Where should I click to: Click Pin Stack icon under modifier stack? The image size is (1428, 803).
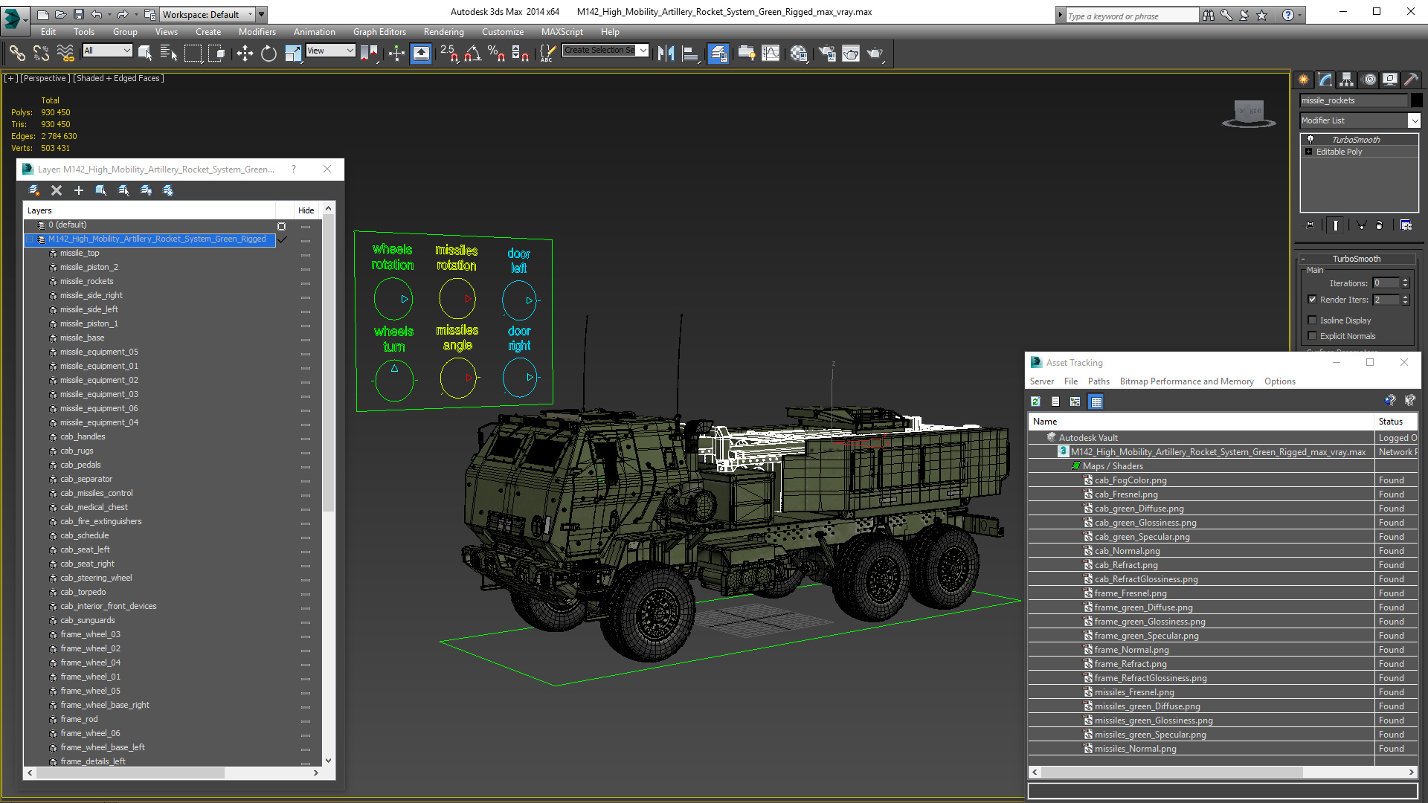click(x=1310, y=225)
